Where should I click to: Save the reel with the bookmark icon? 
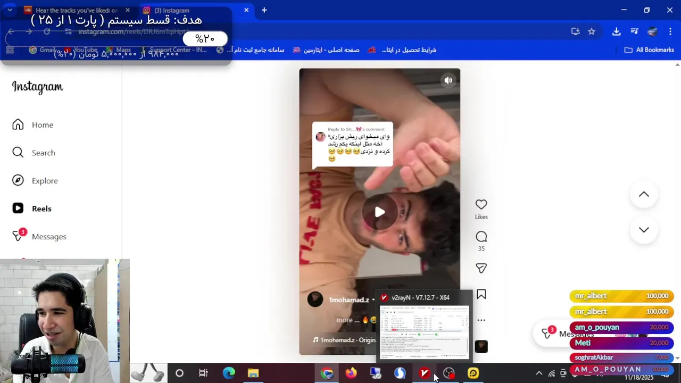[481, 294]
